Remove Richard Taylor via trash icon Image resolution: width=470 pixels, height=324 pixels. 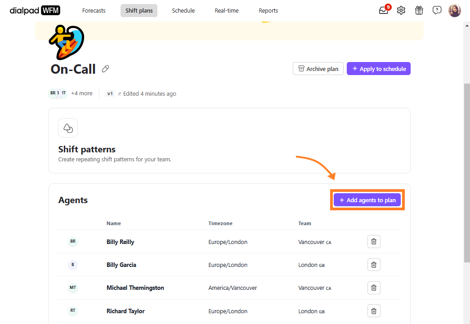pyautogui.click(x=374, y=311)
